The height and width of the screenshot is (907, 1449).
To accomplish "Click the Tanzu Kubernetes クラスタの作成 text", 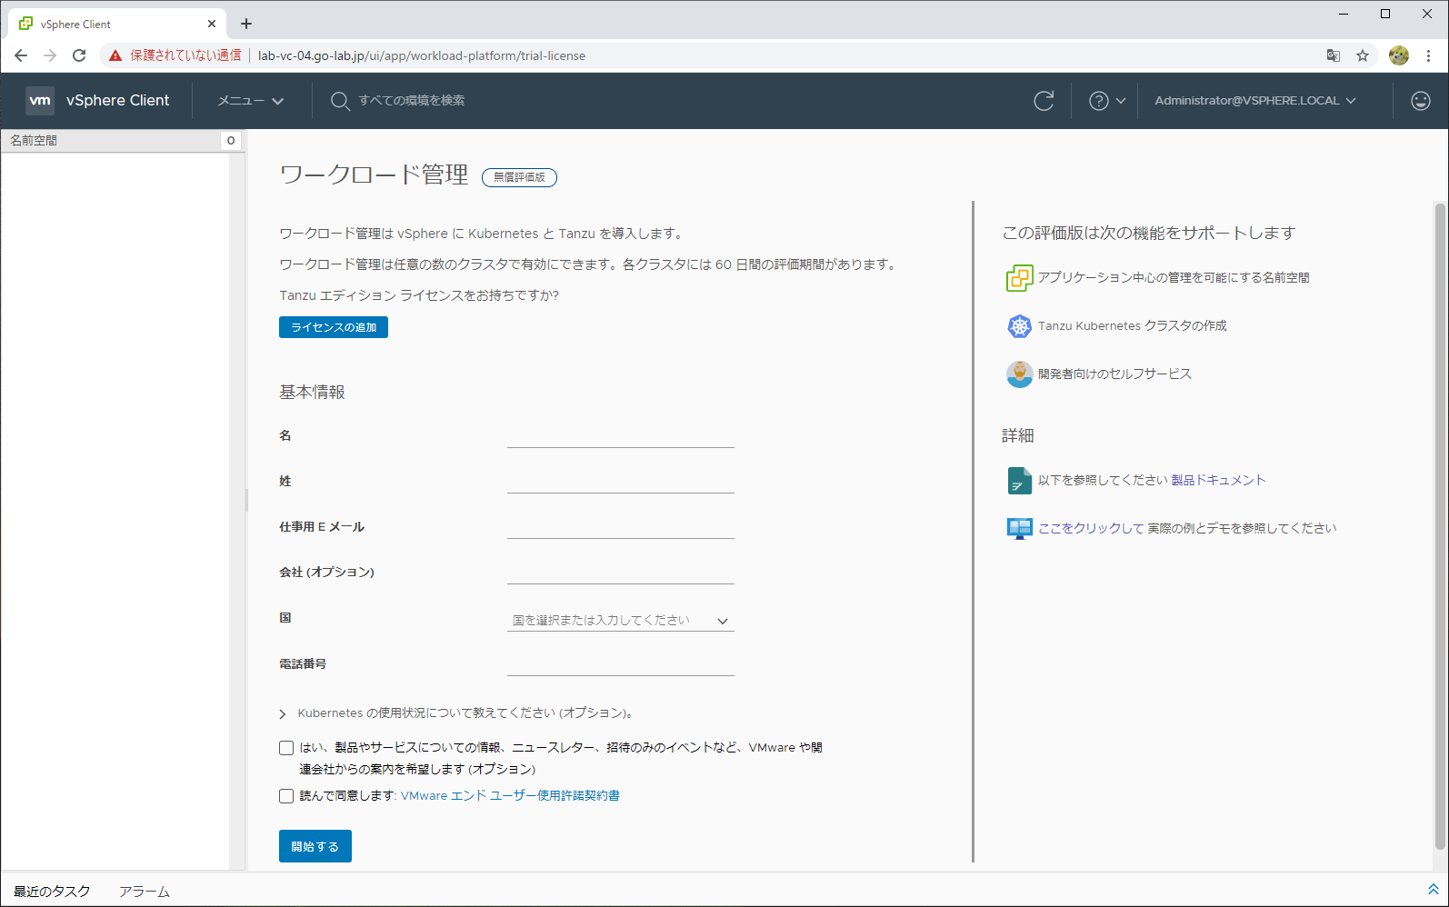I will pos(1133,326).
